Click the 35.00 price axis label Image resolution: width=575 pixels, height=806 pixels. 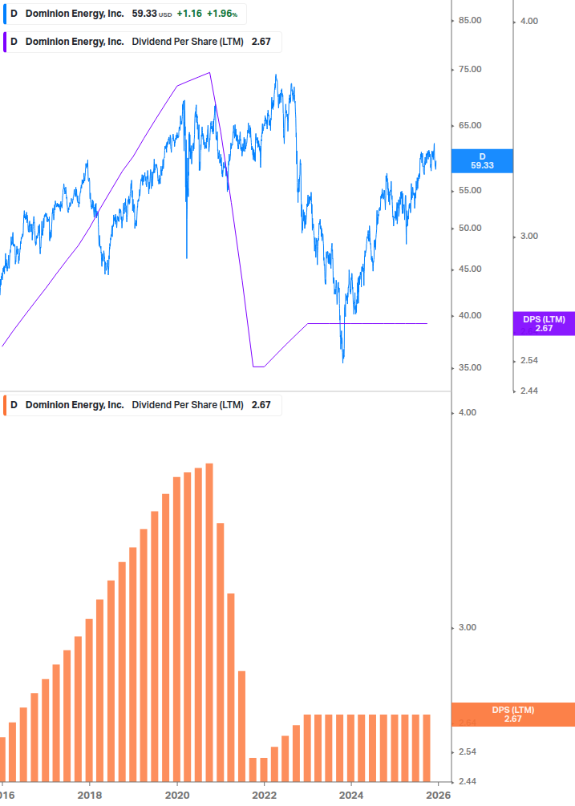[470, 367]
